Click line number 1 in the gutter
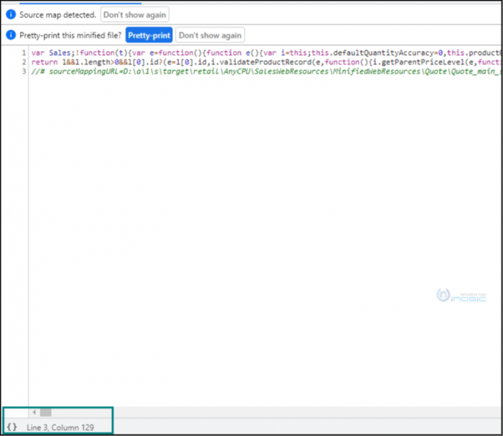 pyautogui.click(x=24, y=53)
